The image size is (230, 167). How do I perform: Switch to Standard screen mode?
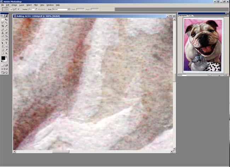[x=2, y=69]
